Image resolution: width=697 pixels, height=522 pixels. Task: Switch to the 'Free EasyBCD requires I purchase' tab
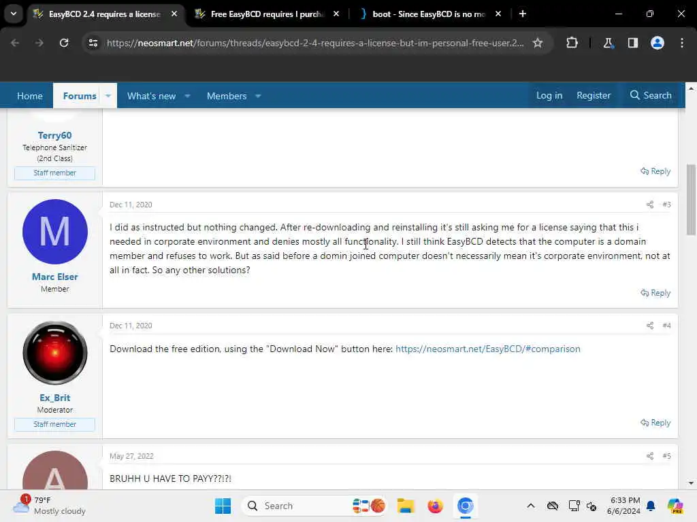click(267, 14)
